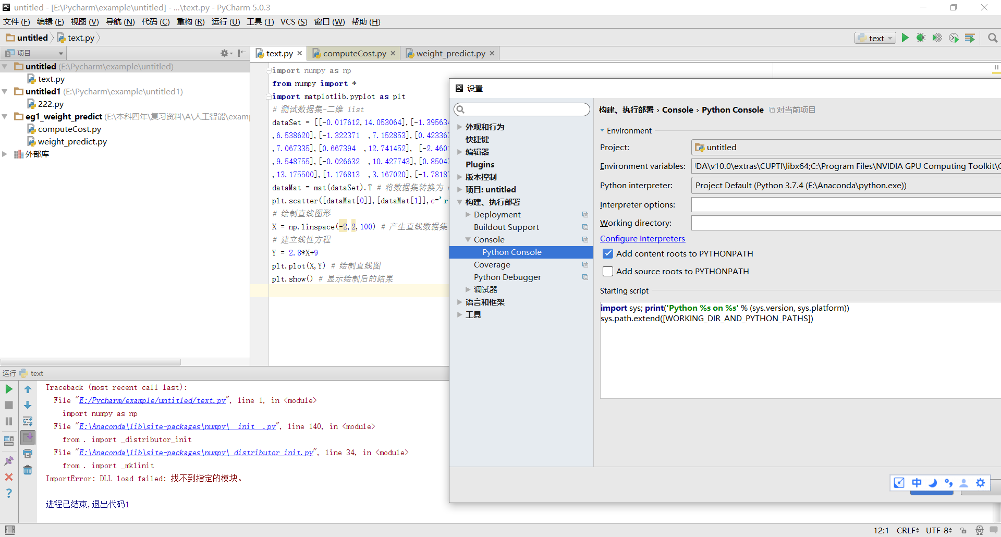The image size is (1001, 537).
Task: Click project panel horizontal scrollbar
Action: (x=91, y=362)
